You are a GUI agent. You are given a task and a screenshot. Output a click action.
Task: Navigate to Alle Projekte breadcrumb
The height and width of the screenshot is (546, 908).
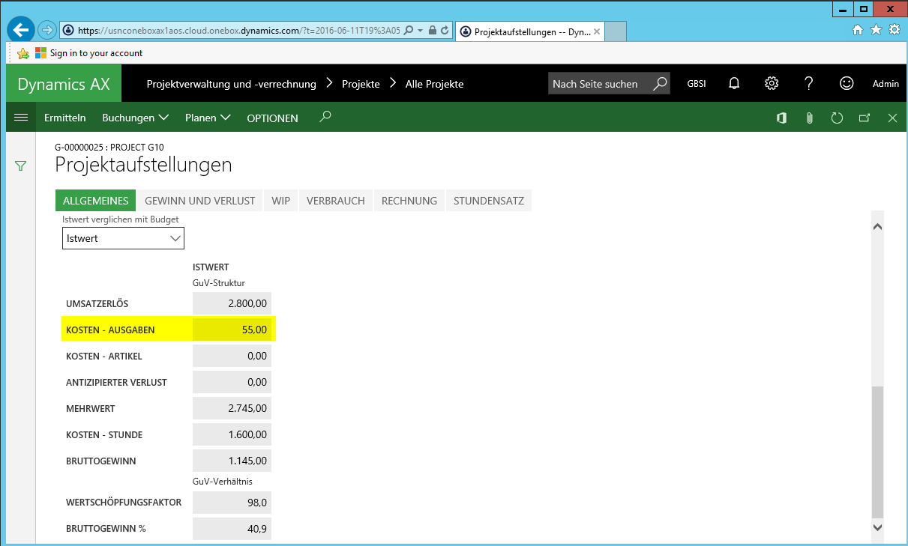pyautogui.click(x=434, y=84)
